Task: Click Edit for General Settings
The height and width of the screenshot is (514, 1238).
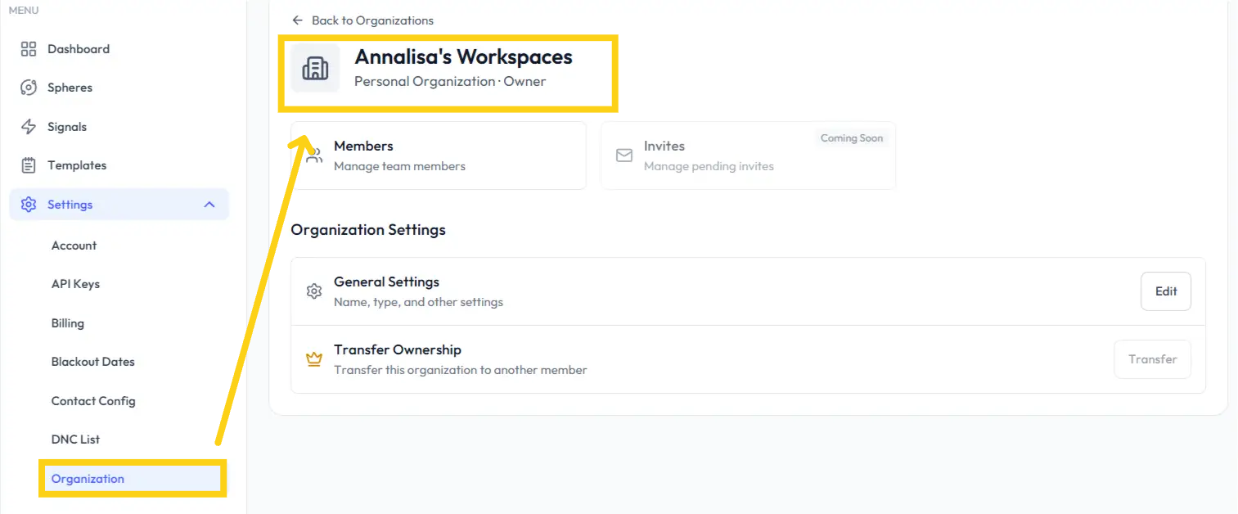Action: [x=1165, y=291]
